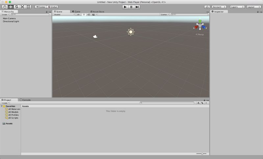Select the Assets folder in tree
This screenshot has height=159, width=263.
click(8, 123)
